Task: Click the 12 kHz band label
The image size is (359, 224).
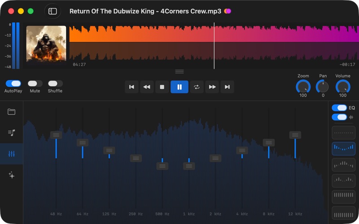Action: tap(295, 214)
